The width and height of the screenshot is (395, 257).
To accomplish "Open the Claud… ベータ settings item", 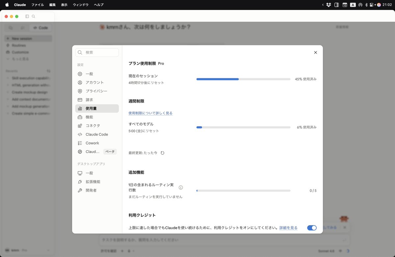I will 97,152.
